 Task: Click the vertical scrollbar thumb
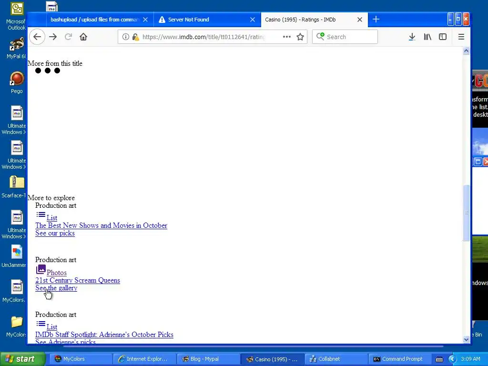(x=466, y=213)
